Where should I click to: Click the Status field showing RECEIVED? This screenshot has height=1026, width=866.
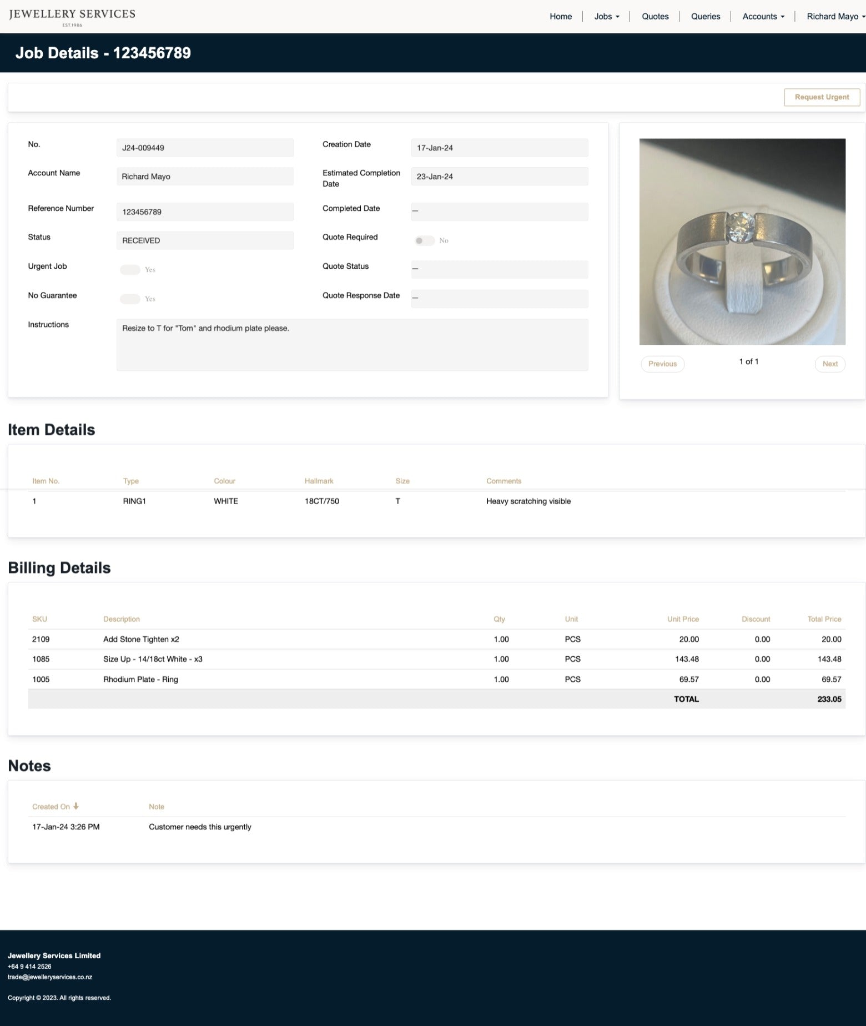pos(205,240)
